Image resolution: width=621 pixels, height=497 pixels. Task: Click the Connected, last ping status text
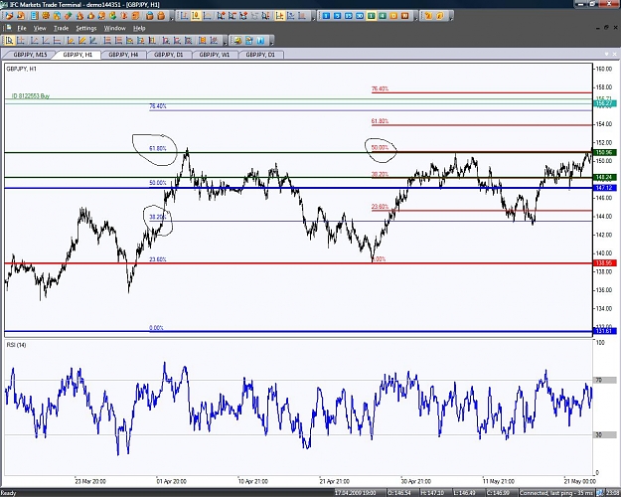pyautogui.click(x=556, y=493)
